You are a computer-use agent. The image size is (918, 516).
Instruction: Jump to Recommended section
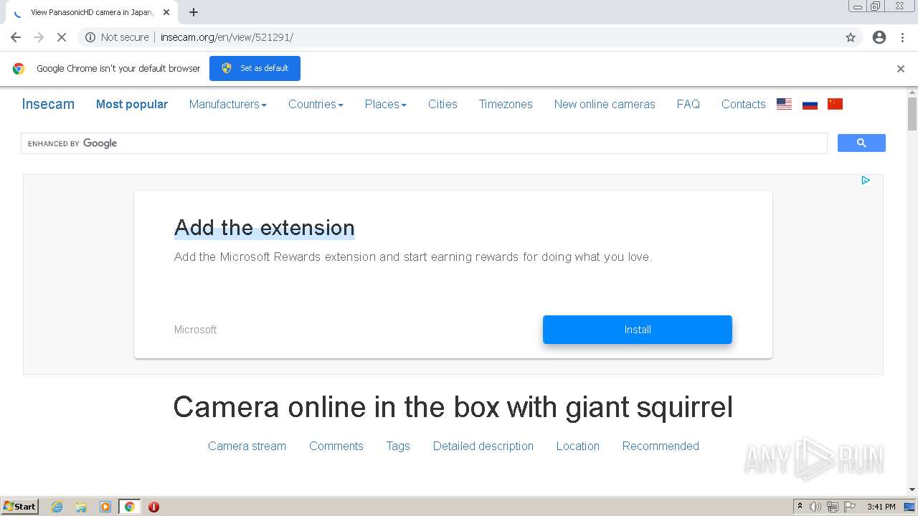pyautogui.click(x=661, y=446)
